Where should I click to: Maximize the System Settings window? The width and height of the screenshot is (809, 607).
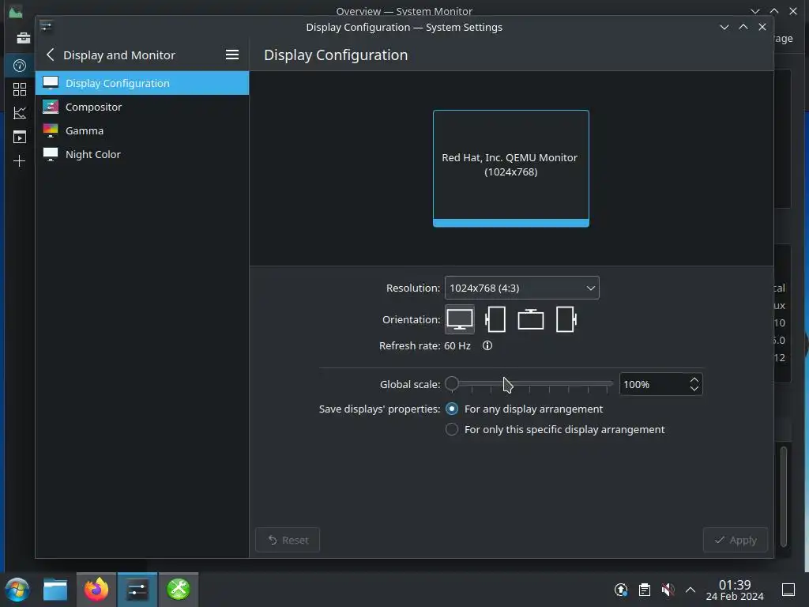[x=743, y=27]
